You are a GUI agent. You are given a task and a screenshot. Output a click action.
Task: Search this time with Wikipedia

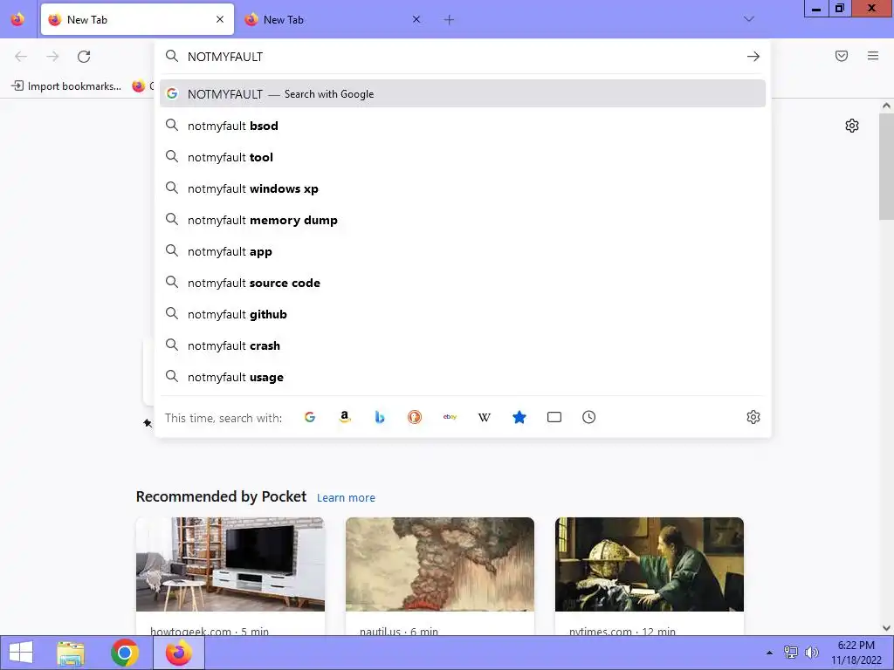pyautogui.click(x=484, y=417)
